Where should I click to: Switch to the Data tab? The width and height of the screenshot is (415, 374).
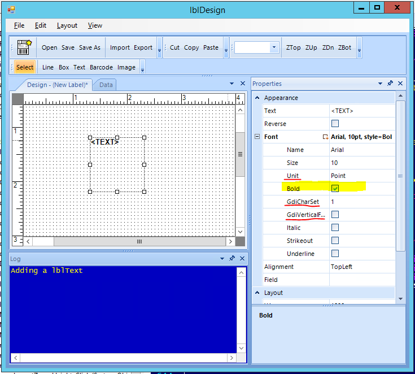click(106, 85)
